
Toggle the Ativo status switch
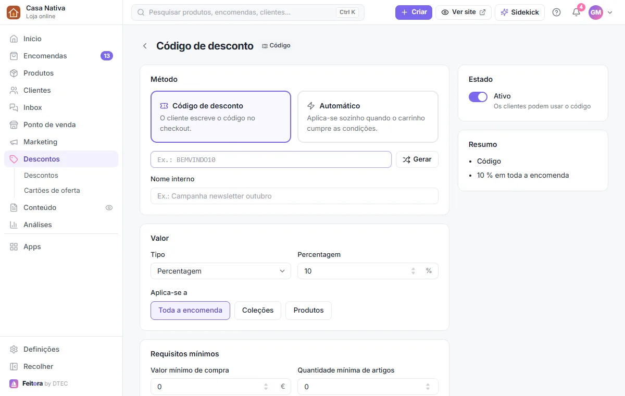(478, 97)
